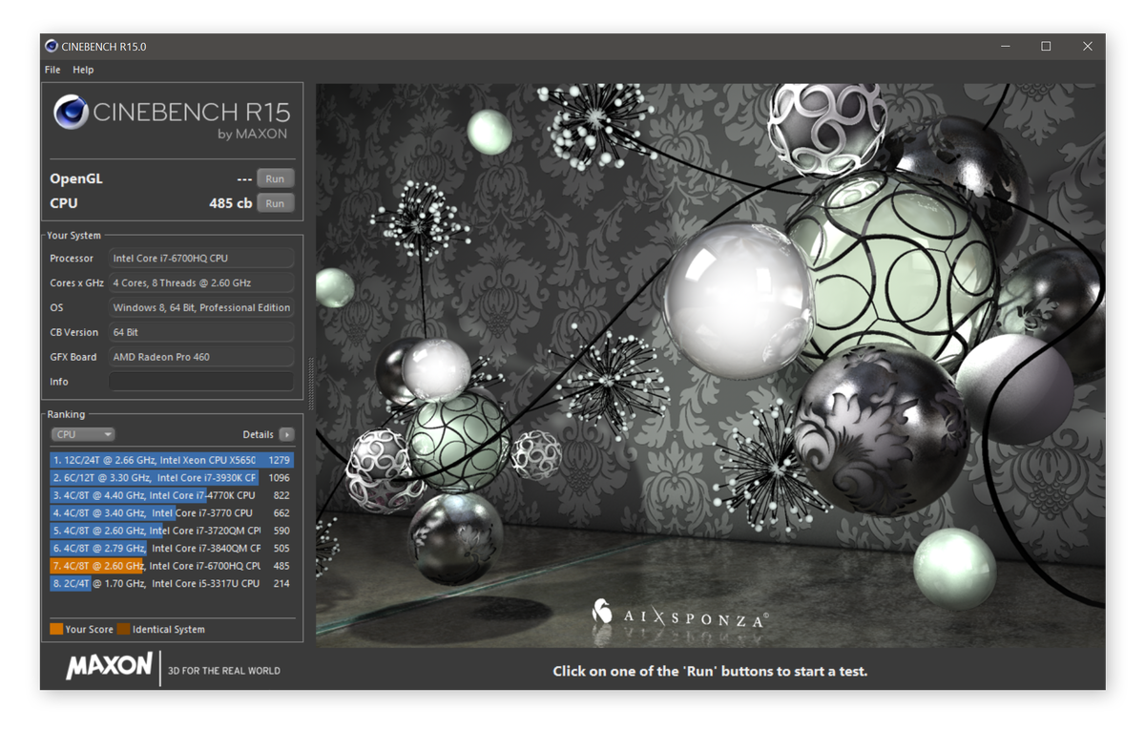
Task: Open the CPU ranking type dropdown
Action: (82, 434)
